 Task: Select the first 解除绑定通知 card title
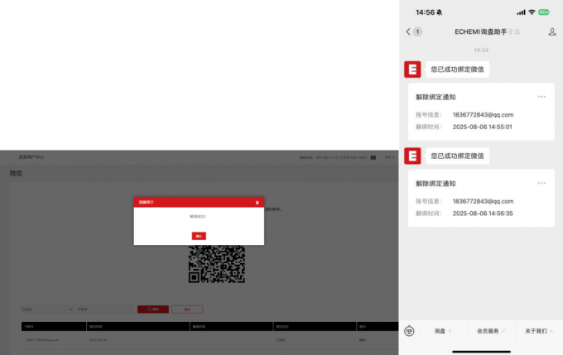435,97
